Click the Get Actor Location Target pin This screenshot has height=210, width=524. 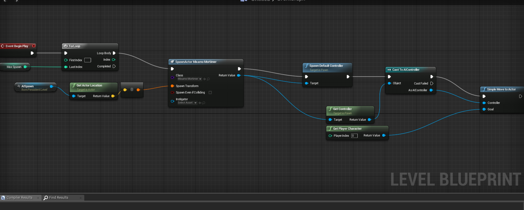click(x=74, y=96)
